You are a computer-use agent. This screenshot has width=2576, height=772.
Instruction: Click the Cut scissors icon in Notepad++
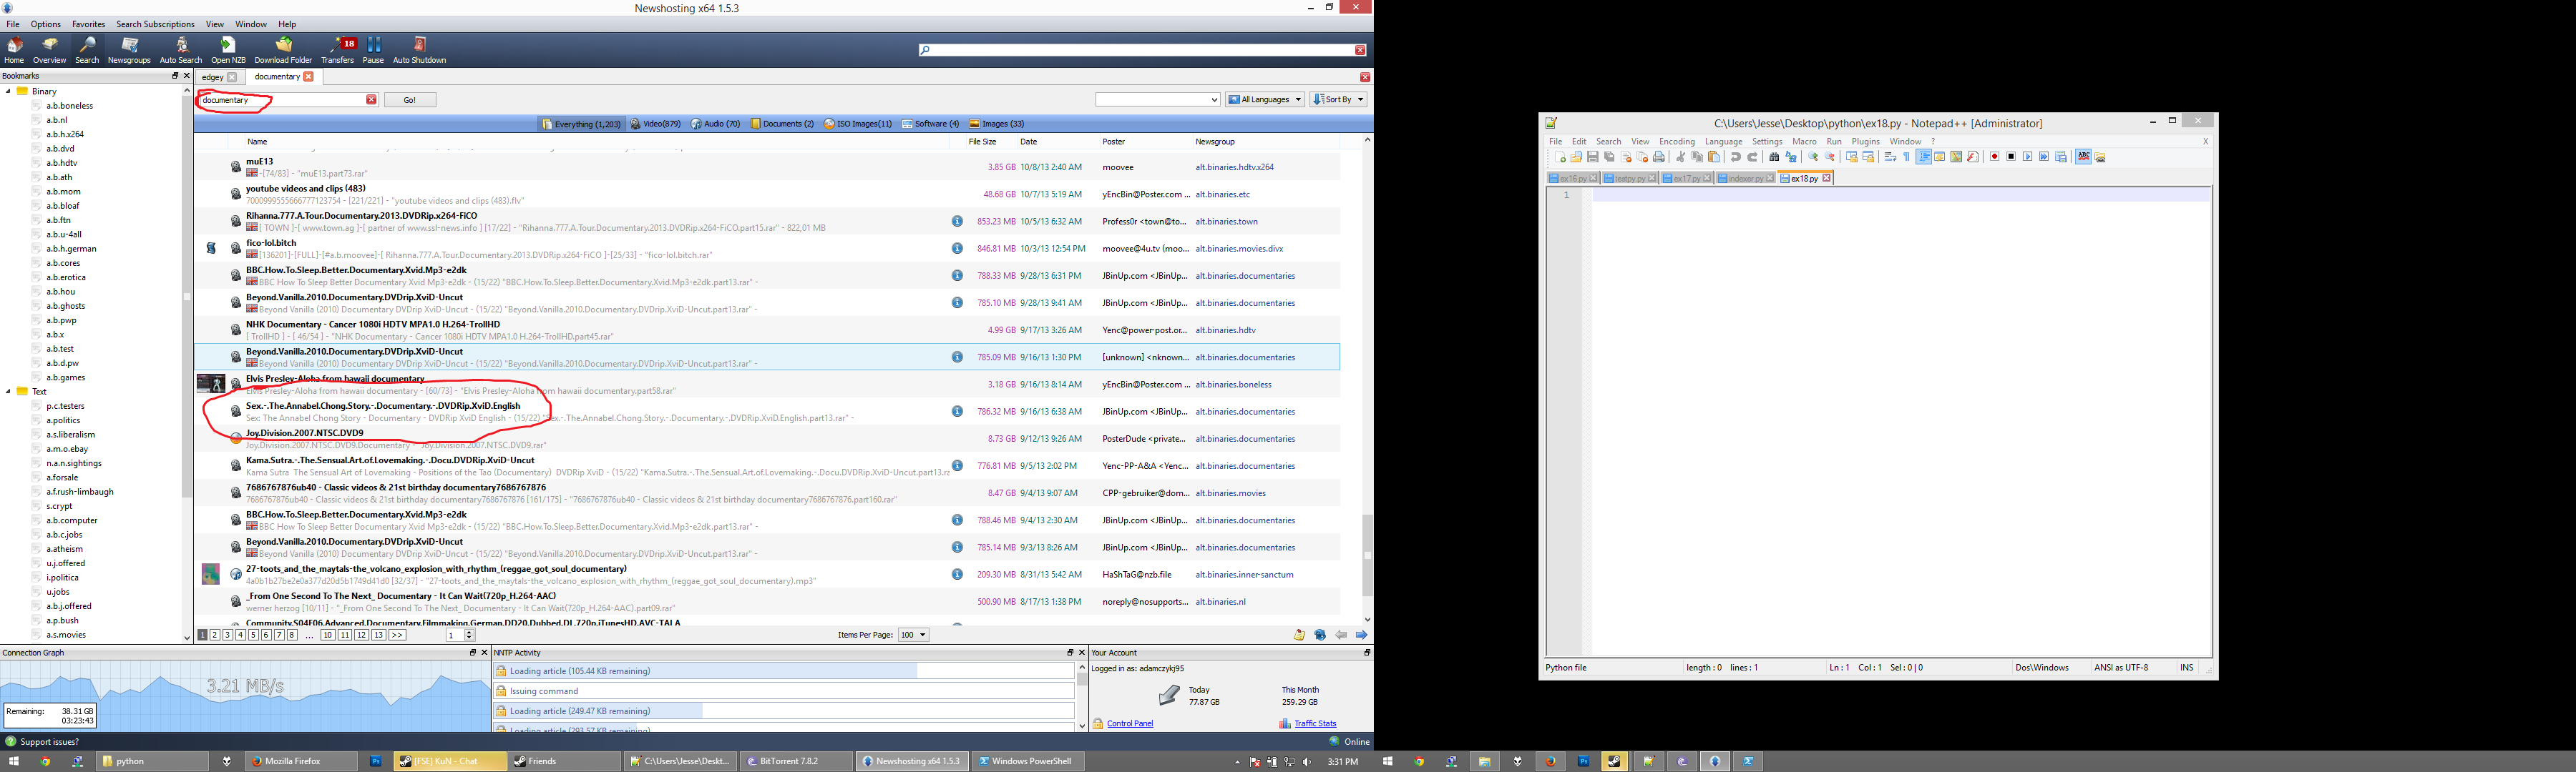click(x=1681, y=157)
